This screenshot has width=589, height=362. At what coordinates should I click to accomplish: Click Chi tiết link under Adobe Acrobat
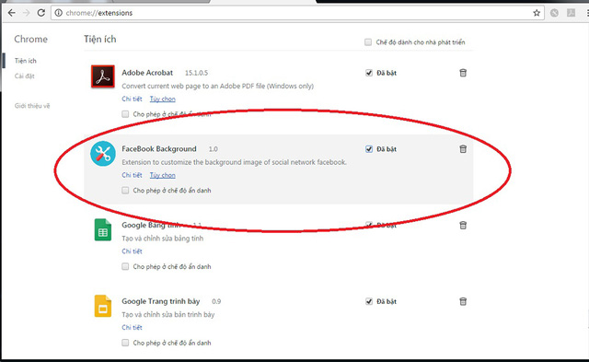(132, 99)
